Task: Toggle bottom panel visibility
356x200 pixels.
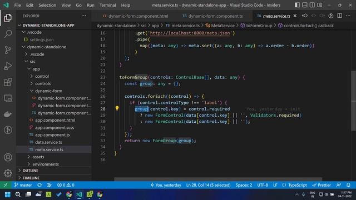Action: tap(305, 5)
